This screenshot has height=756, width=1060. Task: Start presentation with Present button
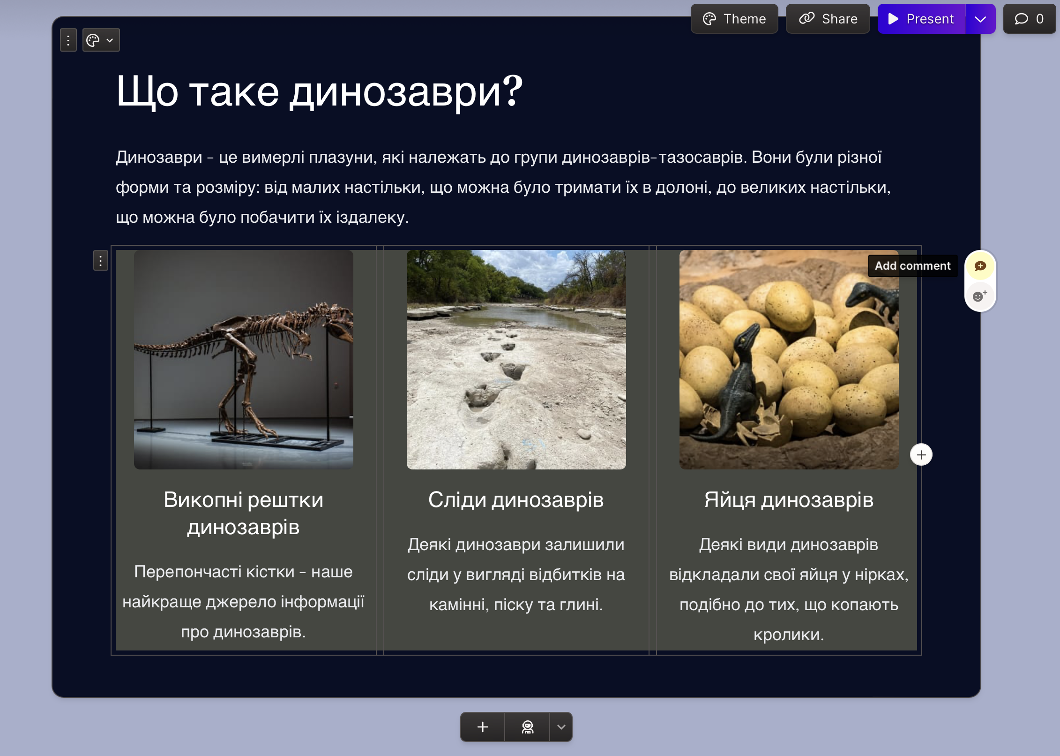921,19
